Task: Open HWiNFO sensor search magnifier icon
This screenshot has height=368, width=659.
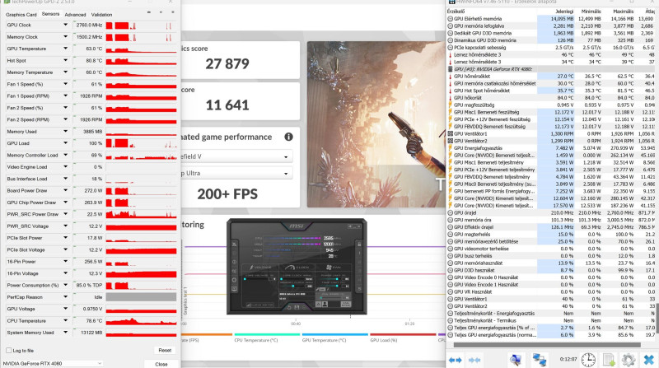Action: [516, 360]
